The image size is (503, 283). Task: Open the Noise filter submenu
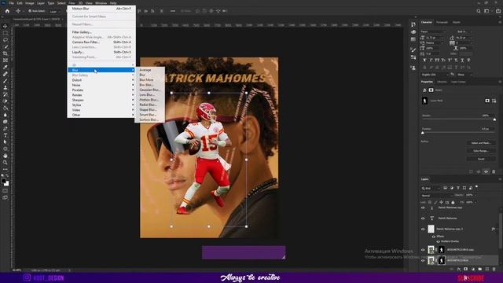click(x=101, y=85)
